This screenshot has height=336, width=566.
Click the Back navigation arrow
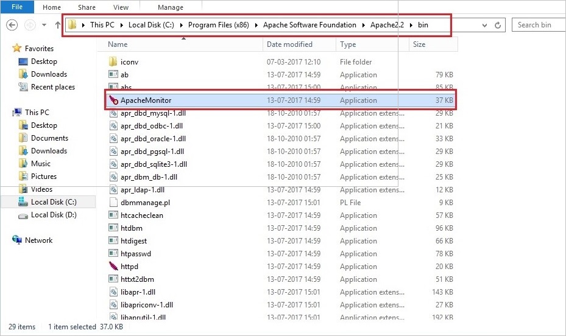tap(12, 25)
